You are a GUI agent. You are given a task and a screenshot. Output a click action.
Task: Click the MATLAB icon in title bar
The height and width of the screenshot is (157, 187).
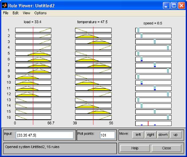(5, 5)
